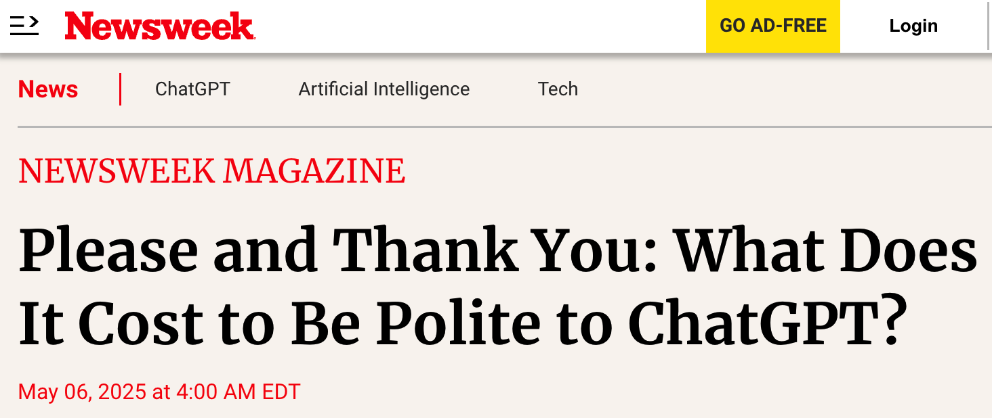Click the Login button
This screenshot has width=992, height=418.
[x=913, y=26]
